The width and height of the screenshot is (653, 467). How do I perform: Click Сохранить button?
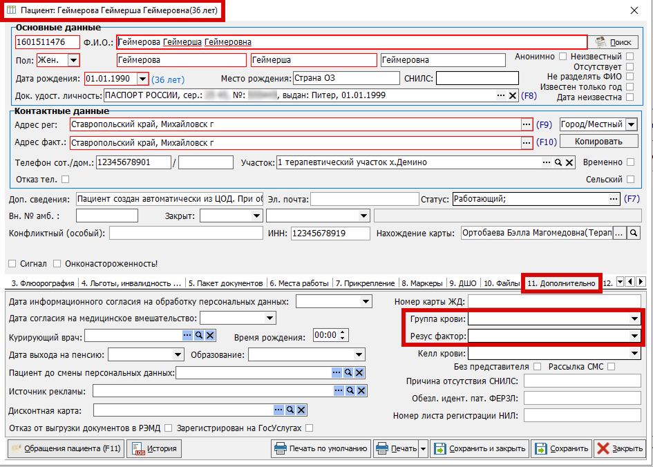coord(562,448)
